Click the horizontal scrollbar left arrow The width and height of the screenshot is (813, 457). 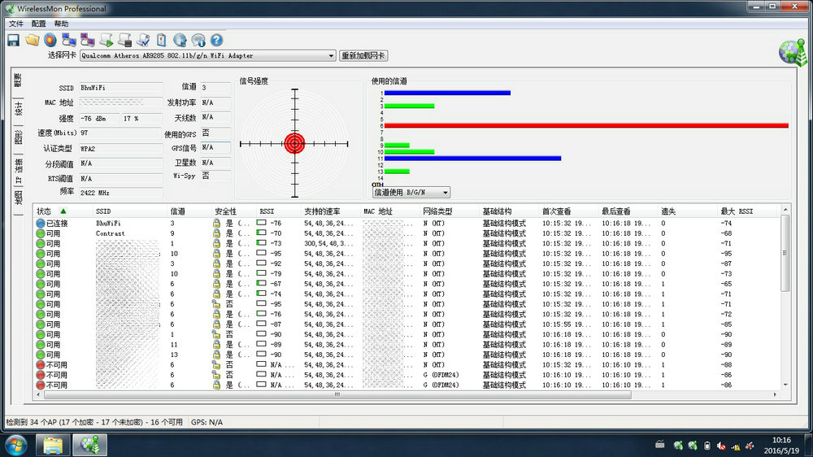click(38, 394)
